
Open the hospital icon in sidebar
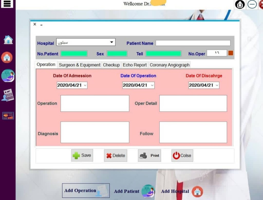point(7,57)
